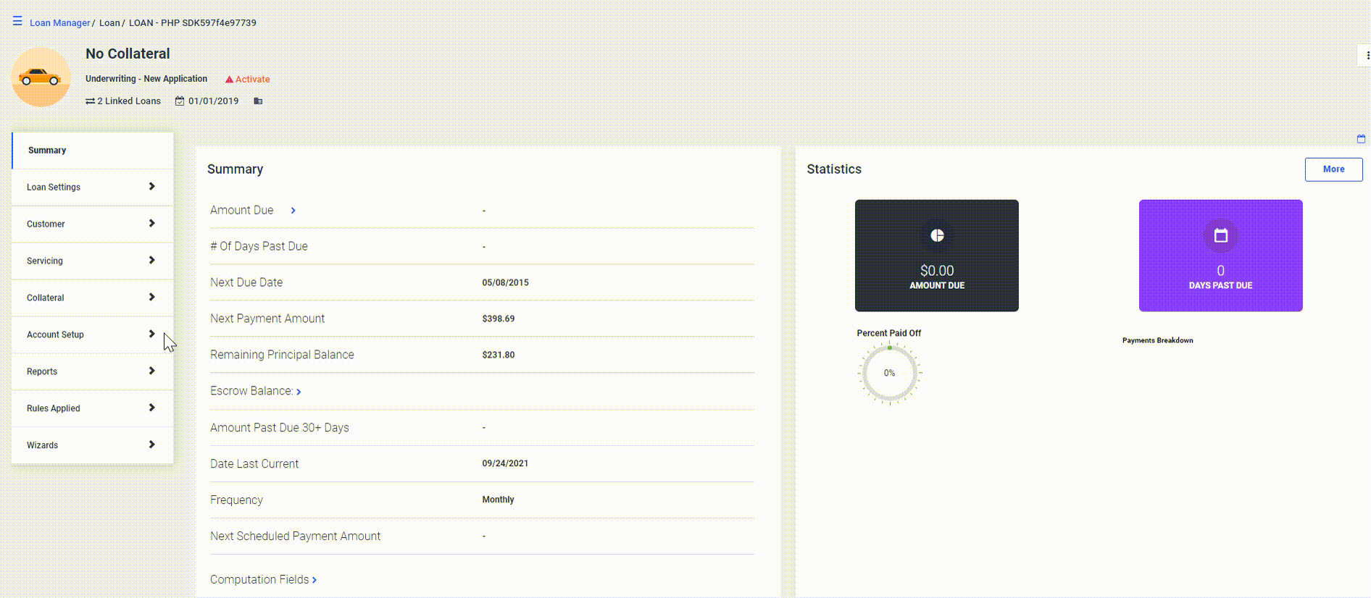Open Servicing section in the sidebar

click(93, 261)
